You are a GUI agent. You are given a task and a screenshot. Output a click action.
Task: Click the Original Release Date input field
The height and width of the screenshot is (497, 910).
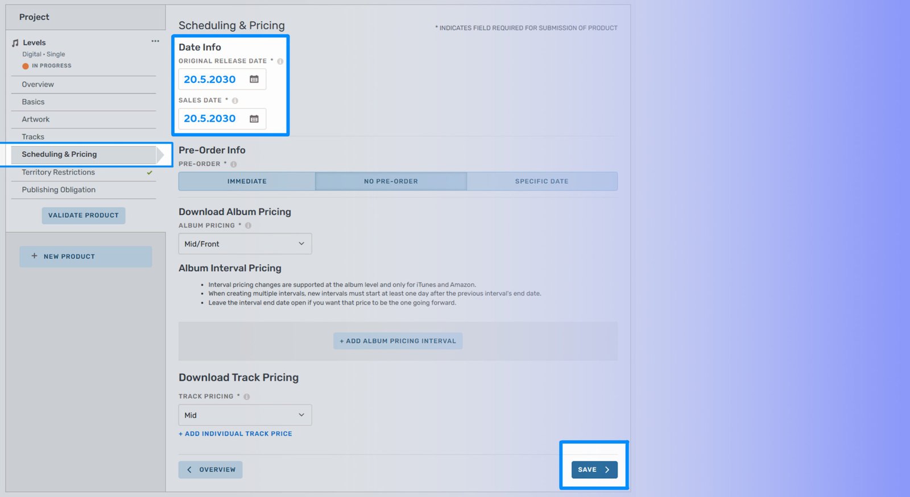point(210,80)
